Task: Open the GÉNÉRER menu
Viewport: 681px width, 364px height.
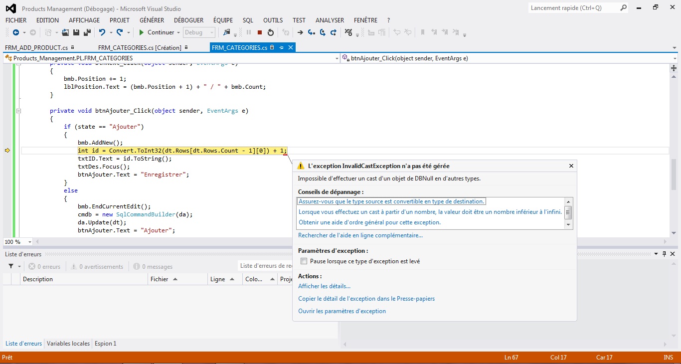Action: (152, 20)
